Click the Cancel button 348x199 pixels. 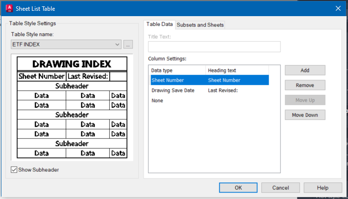coord(280,188)
